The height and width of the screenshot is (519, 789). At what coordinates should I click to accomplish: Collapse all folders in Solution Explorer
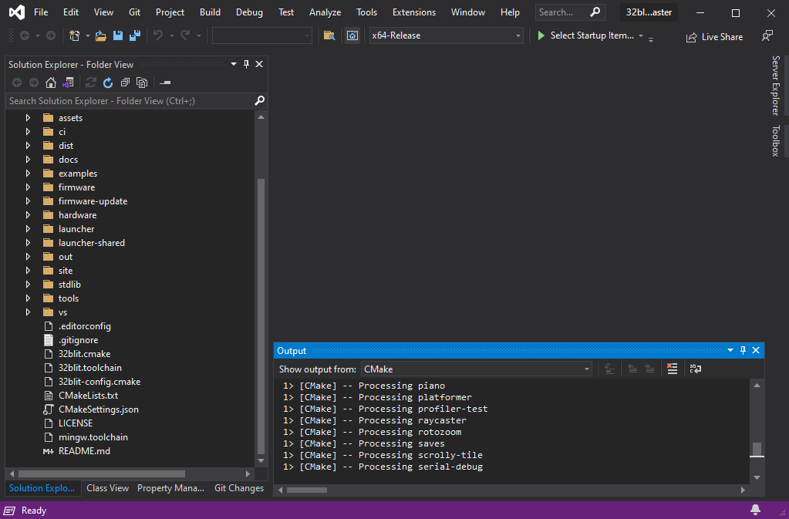tap(125, 83)
